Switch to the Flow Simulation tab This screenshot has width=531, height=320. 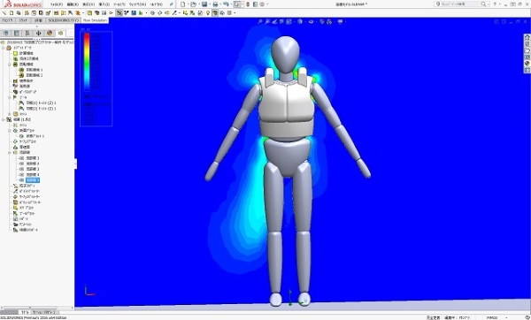click(95, 20)
